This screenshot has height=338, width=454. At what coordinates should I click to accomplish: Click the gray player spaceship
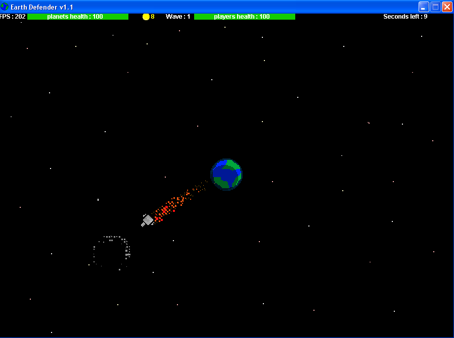pos(148,220)
